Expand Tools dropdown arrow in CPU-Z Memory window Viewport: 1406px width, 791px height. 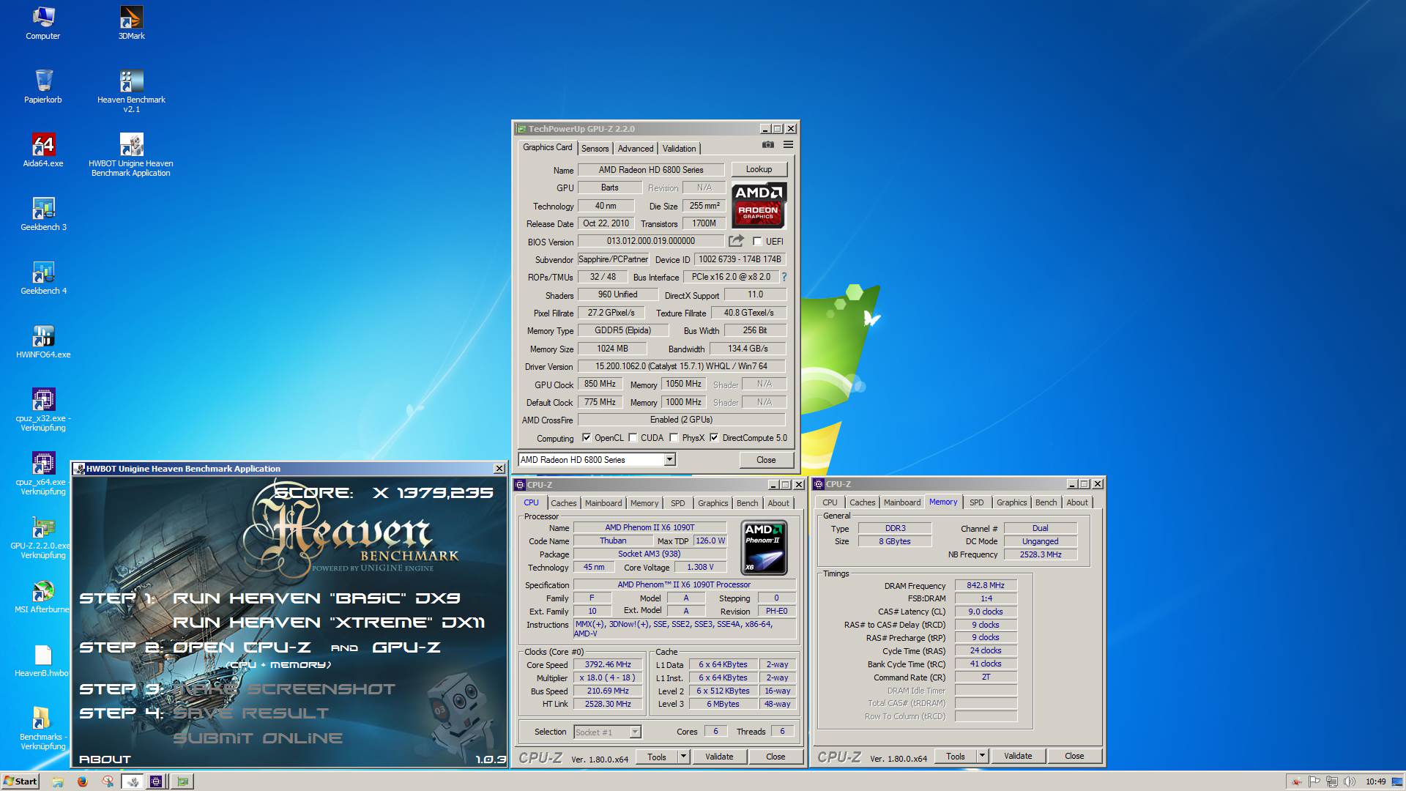point(982,756)
